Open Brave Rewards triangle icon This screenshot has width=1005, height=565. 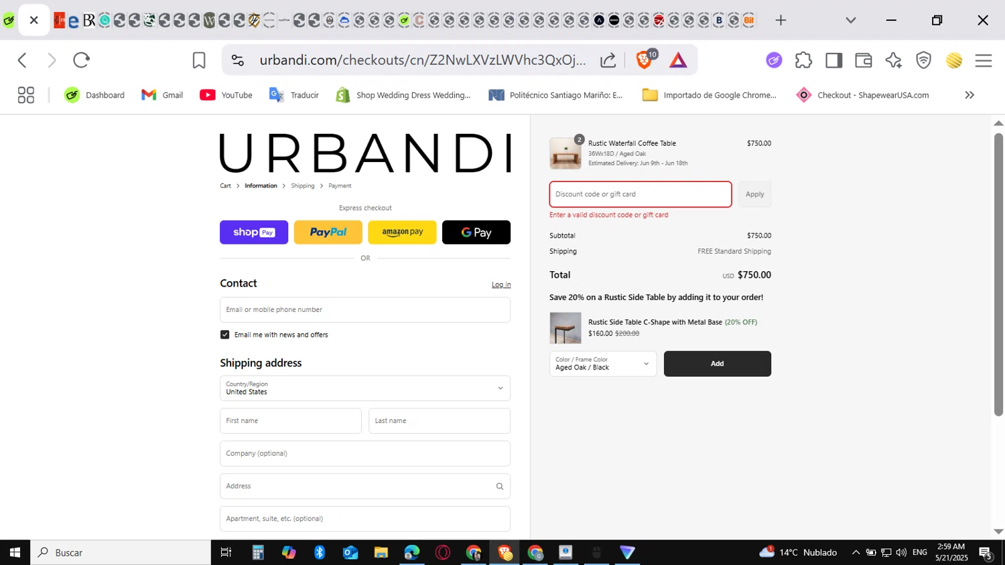(678, 60)
